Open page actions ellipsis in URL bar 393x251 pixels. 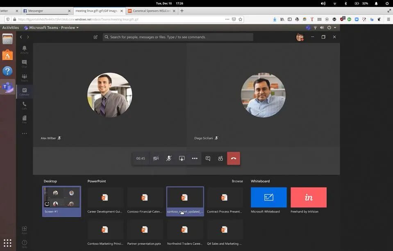227,19
